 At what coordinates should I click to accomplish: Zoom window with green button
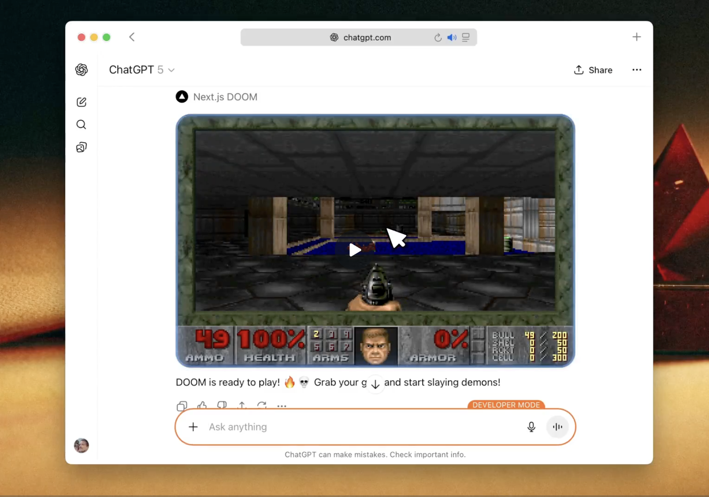point(107,37)
